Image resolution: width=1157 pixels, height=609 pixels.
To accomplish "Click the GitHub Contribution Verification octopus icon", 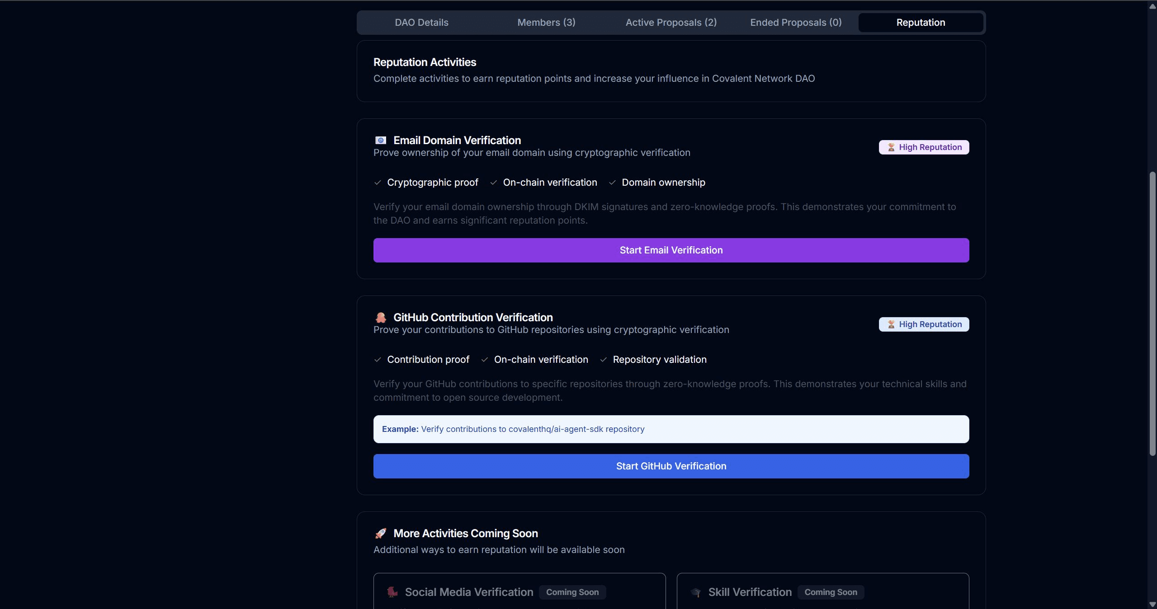I will pyautogui.click(x=381, y=318).
